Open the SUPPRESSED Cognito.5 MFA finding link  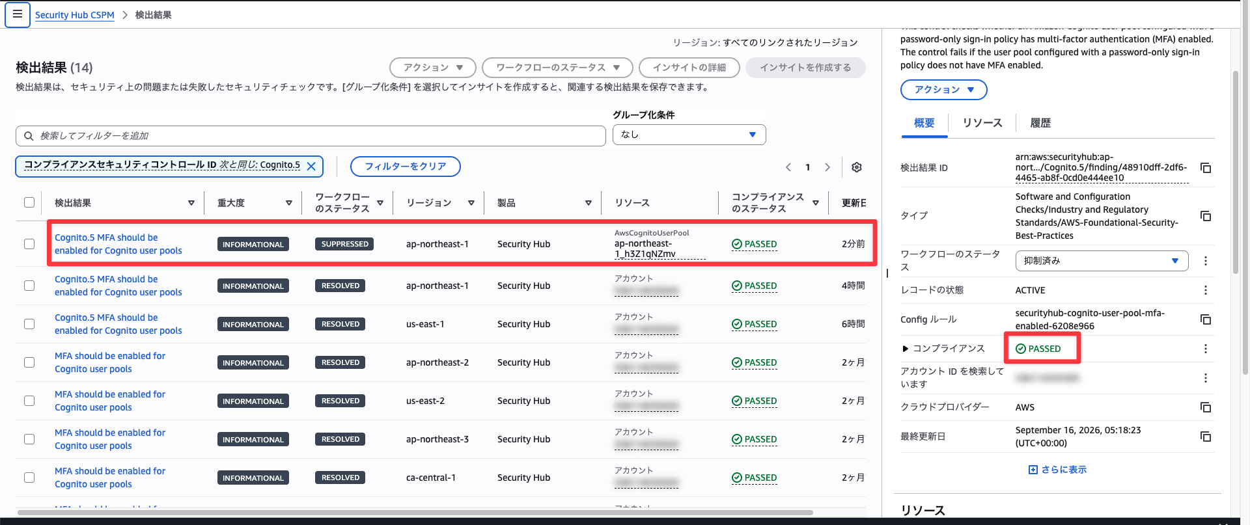coord(118,244)
